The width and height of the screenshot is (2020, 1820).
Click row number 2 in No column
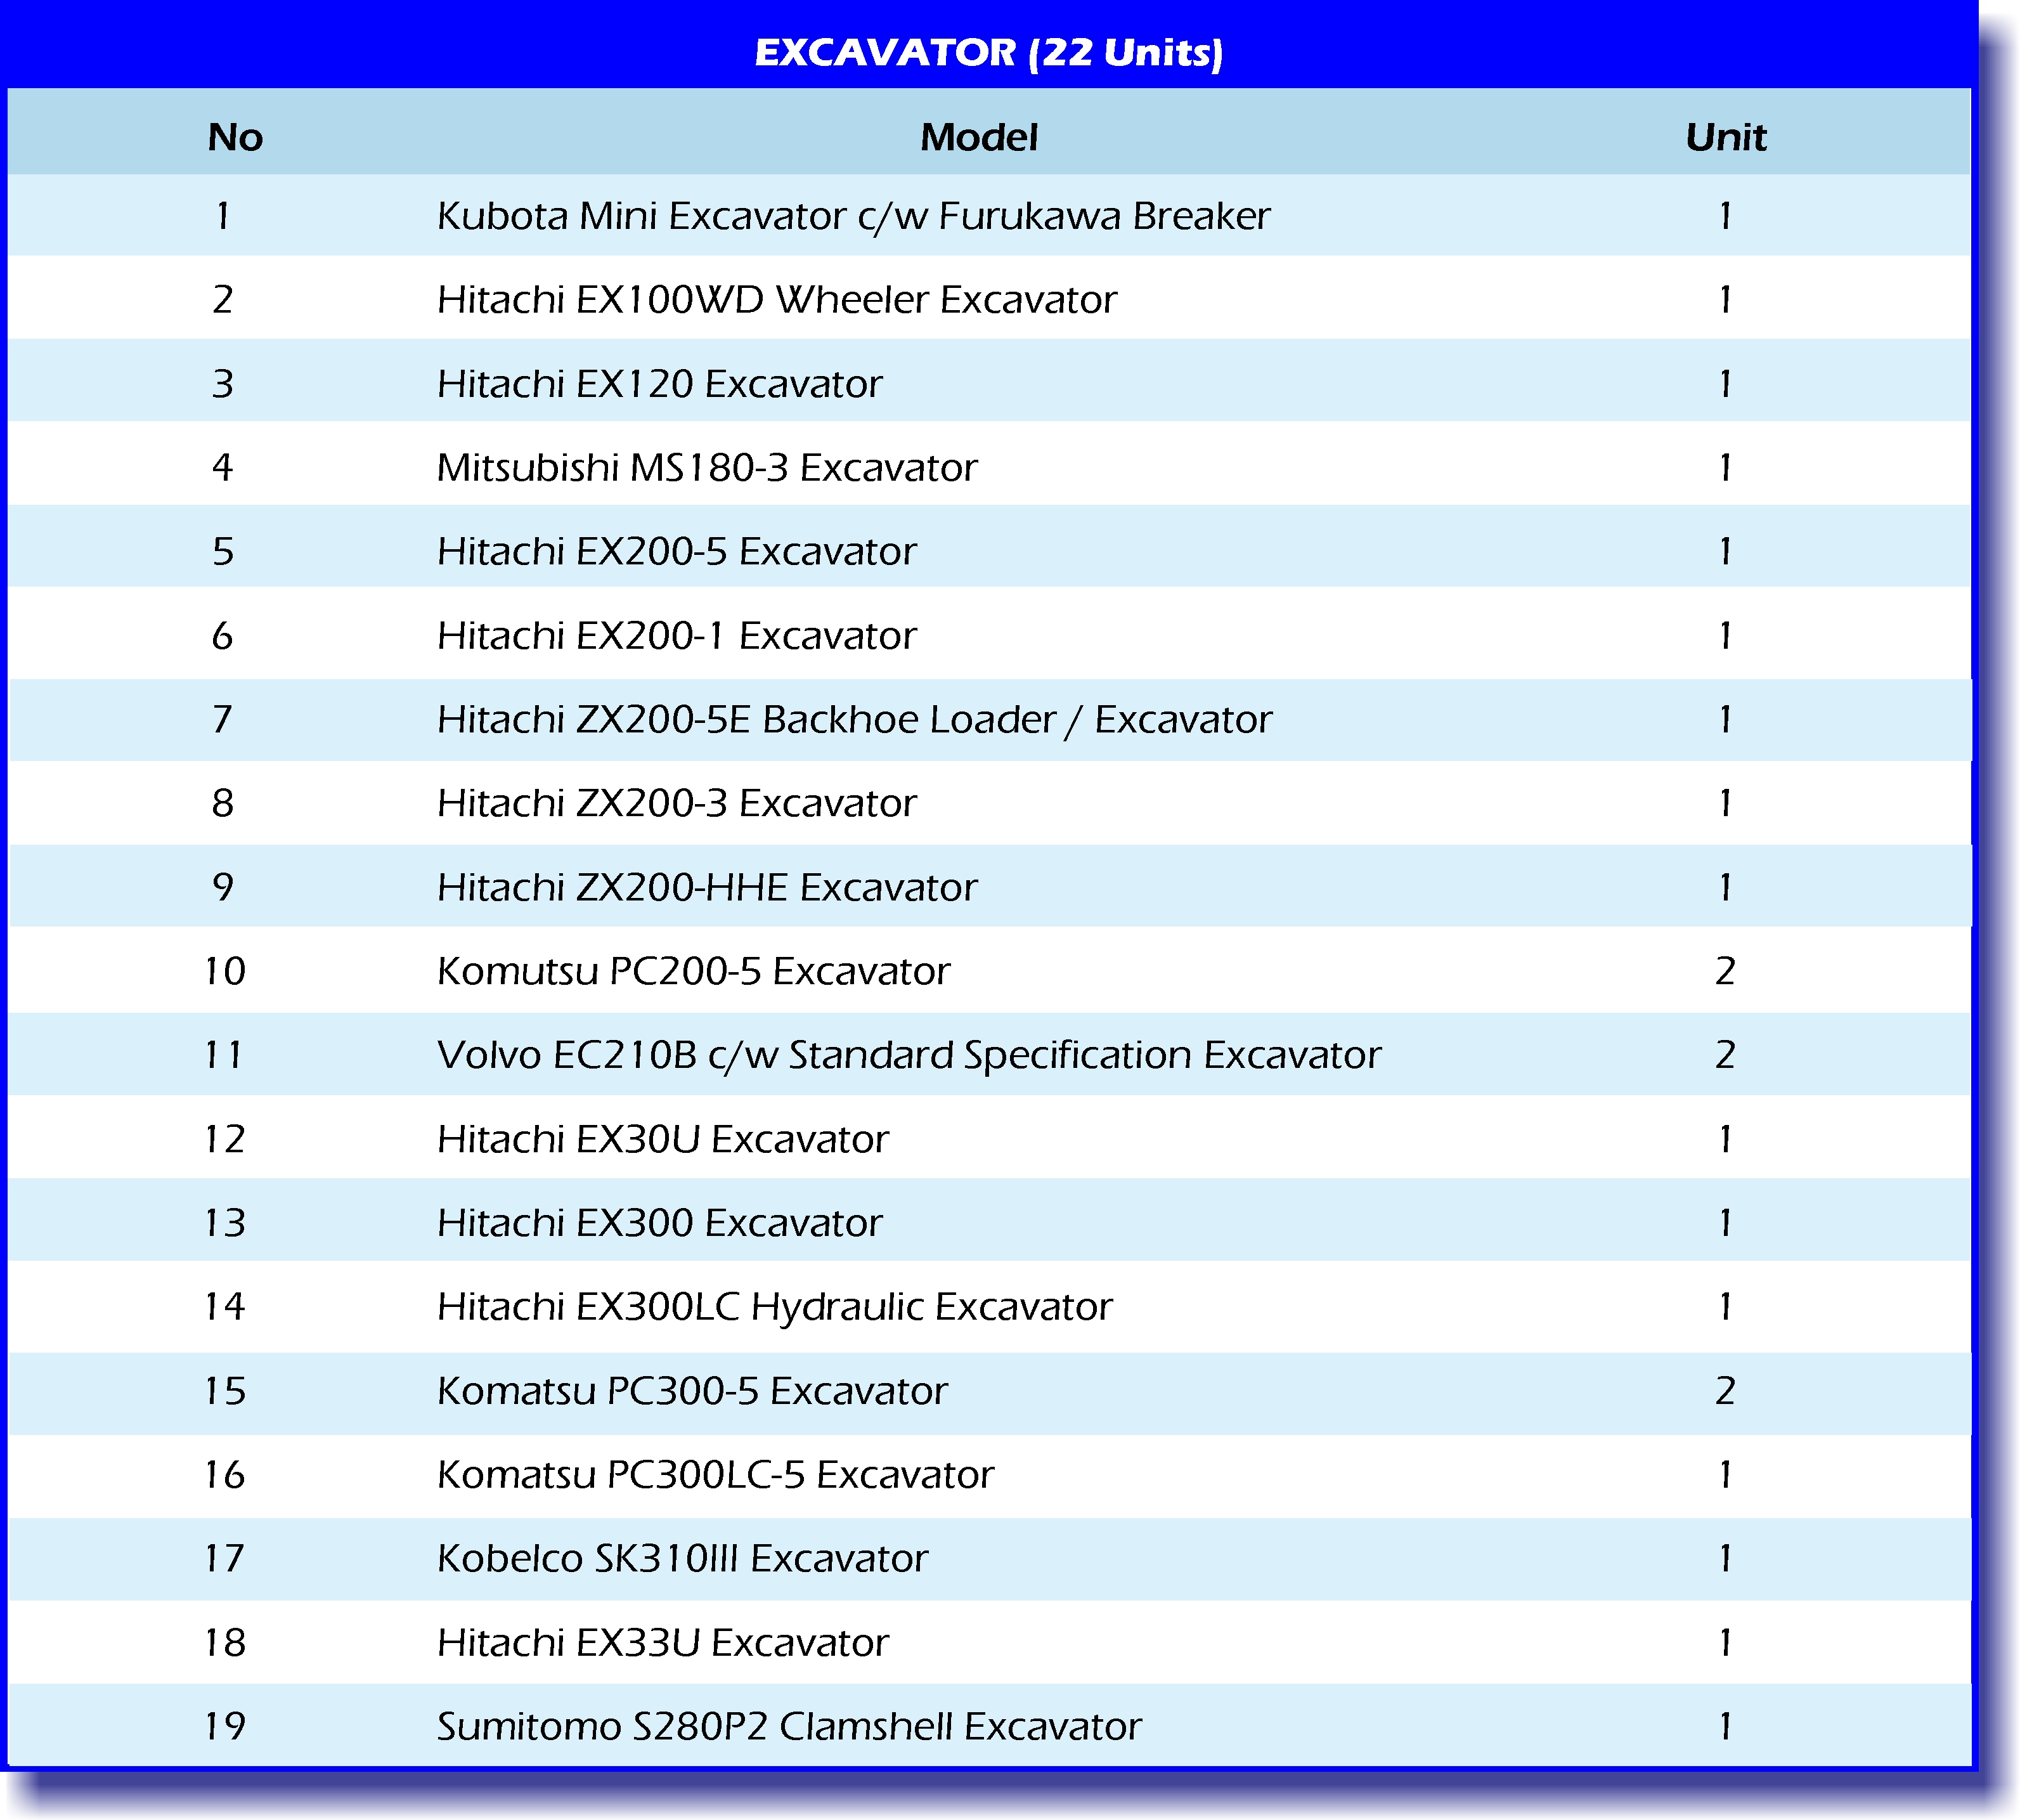tap(223, 299)
